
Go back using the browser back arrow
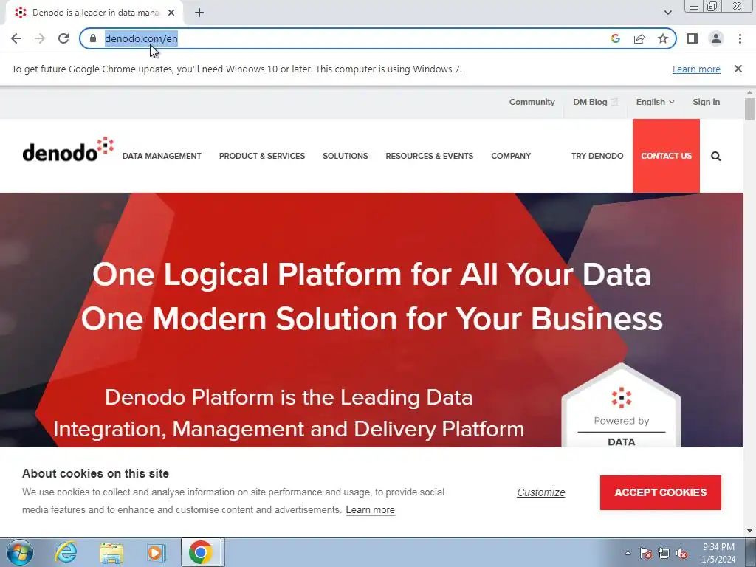click(16, 38)
